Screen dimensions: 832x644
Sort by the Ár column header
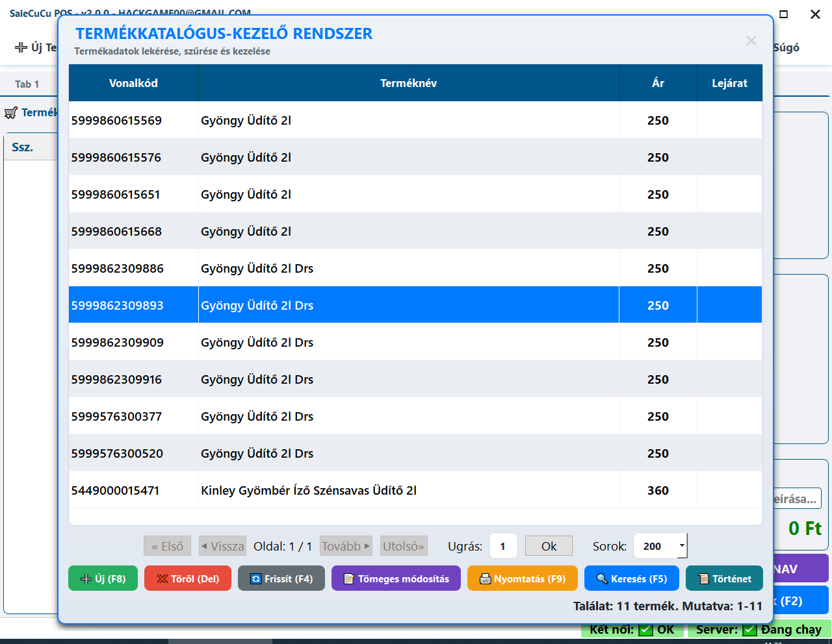[658, 83]
